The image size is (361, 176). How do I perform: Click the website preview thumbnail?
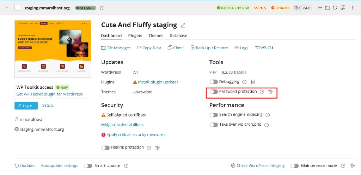click(x=53, y=49)
